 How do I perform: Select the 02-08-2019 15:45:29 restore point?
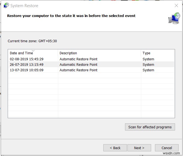pyautogui.click(x=27, y=59)
